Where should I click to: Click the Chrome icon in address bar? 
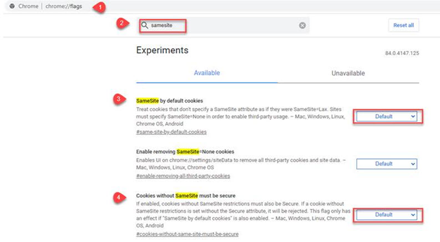coord(12,6)
